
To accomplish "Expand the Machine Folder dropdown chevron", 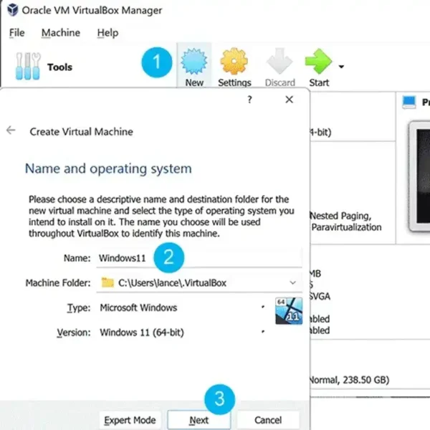I will (292, 282).
